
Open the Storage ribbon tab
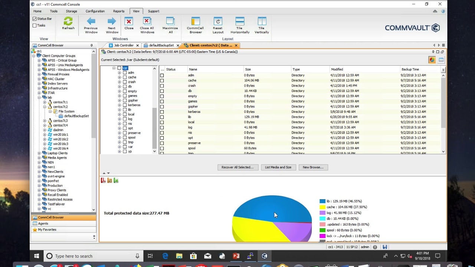coord(71,11)
